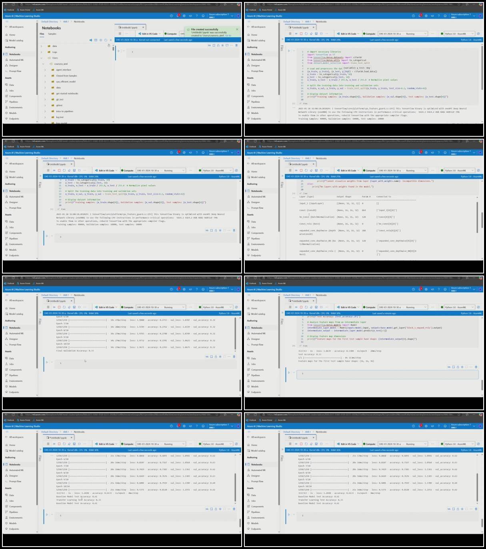The height and width of the screenshot is (549, 486).
Task: Select the Files tab under Notebooks
Action: pyautogui.click(x=42, y=34)
